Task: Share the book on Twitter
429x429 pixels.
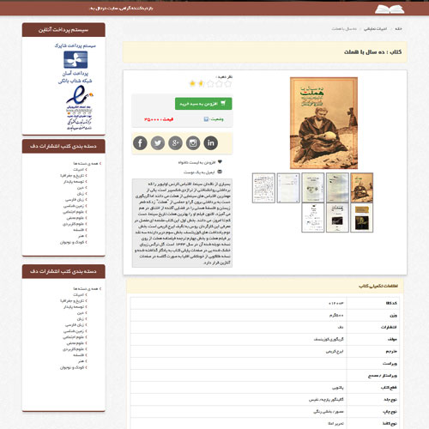Action: (x=158, y=142)
